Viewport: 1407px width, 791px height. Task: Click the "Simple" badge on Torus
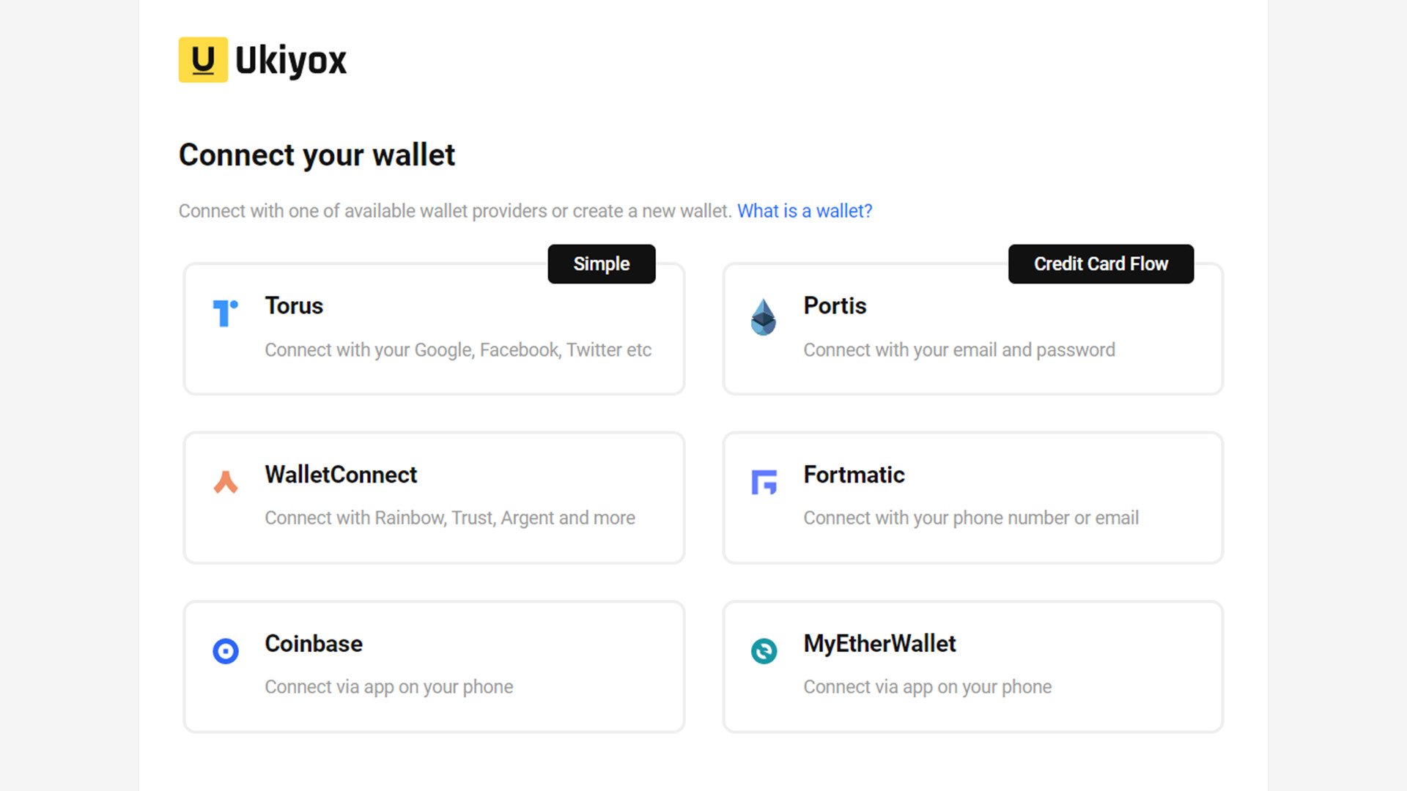coord(601,264)
